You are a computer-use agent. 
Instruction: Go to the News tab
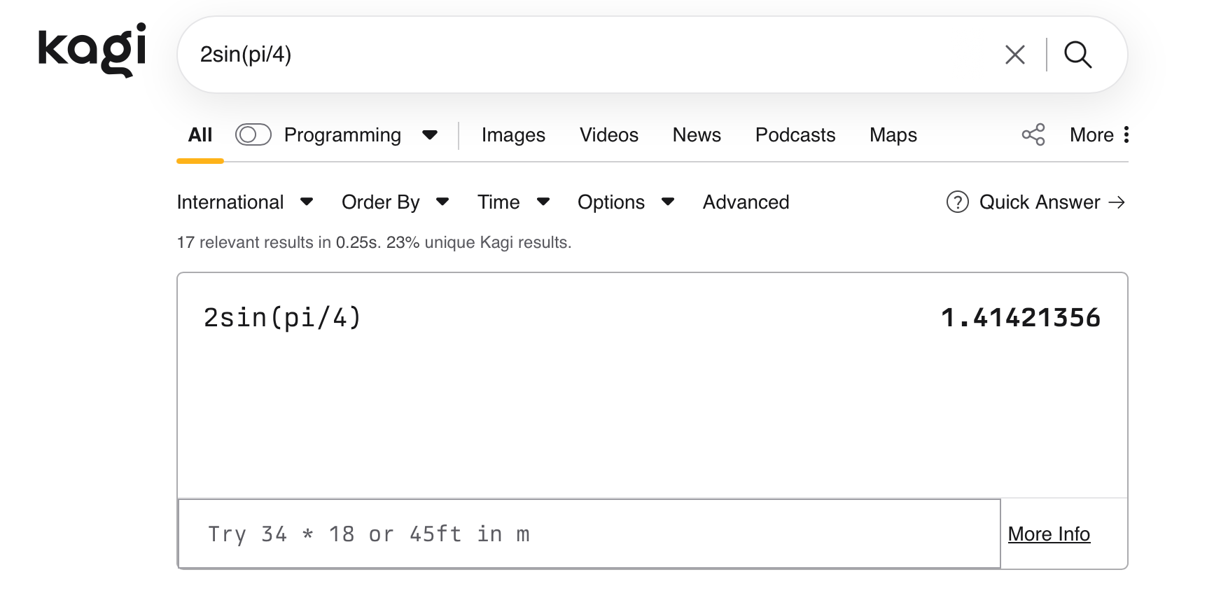pos(697,134)
